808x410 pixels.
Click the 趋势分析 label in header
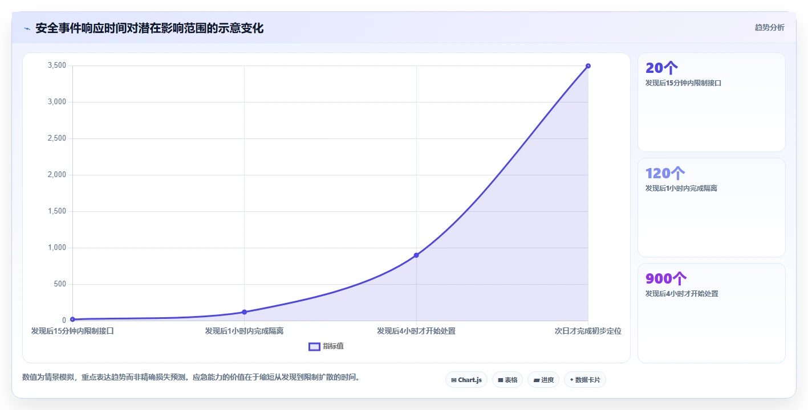[x=769, y=27]
